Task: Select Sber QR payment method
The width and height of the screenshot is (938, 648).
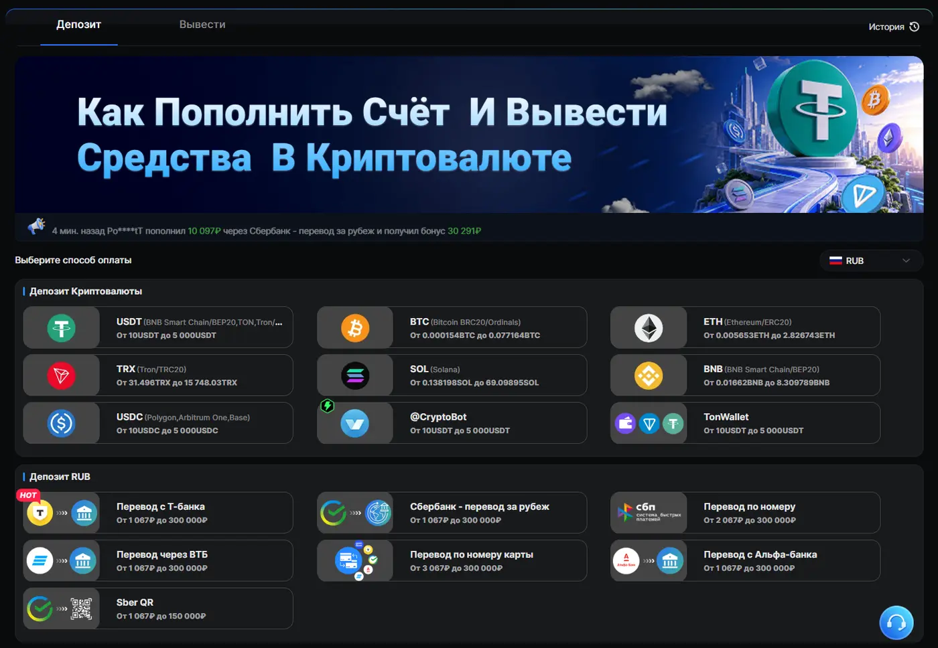Action: 158,609
